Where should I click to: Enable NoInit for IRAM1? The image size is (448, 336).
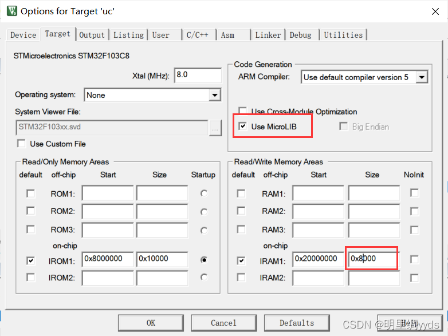[x=414, y=259]
